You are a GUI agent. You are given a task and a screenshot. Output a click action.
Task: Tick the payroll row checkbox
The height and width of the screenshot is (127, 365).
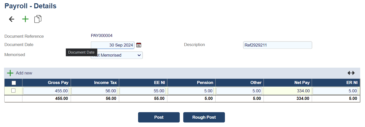point(14,91)
